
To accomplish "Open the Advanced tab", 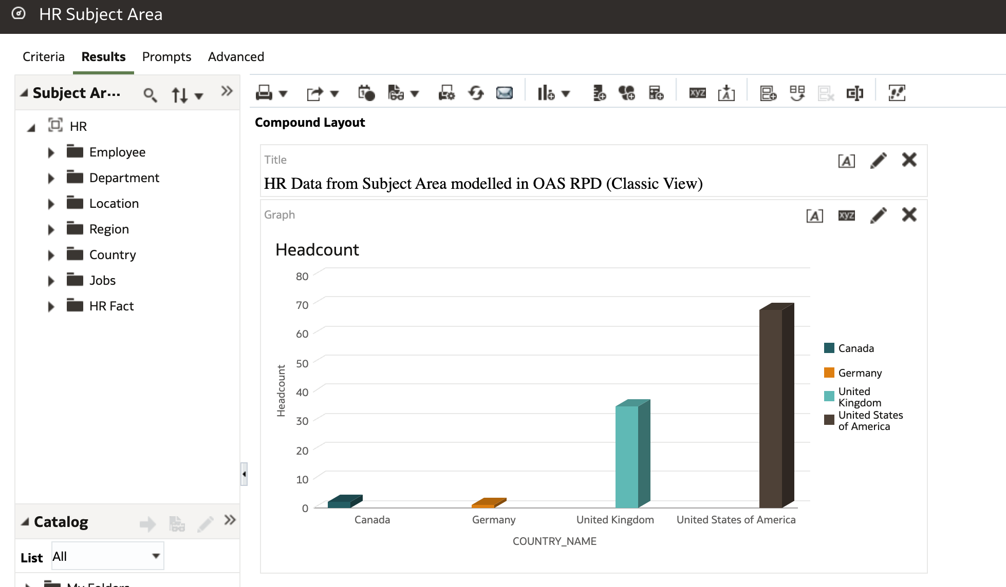I will click(x=236, y=56).
